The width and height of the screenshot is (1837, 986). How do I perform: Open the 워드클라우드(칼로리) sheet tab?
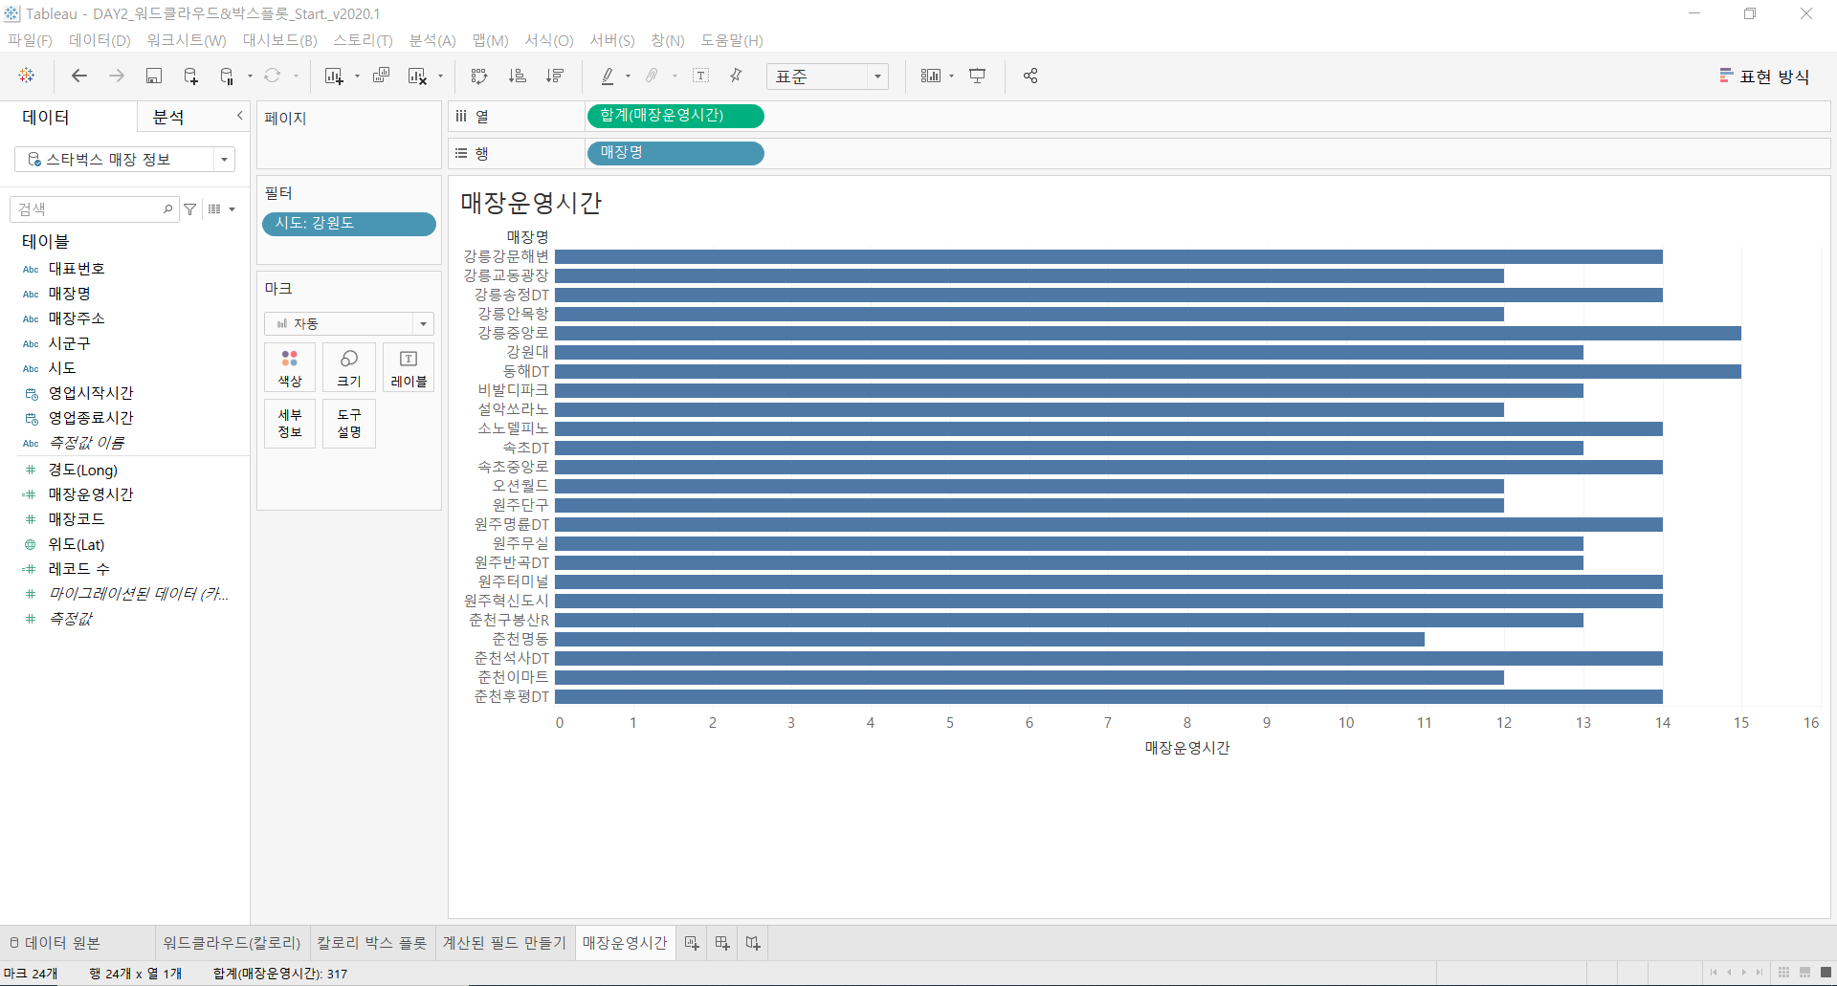pyautogui.click(x=232, y=943)
